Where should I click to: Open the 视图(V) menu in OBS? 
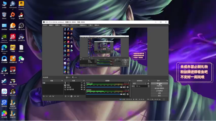point(58,25)
